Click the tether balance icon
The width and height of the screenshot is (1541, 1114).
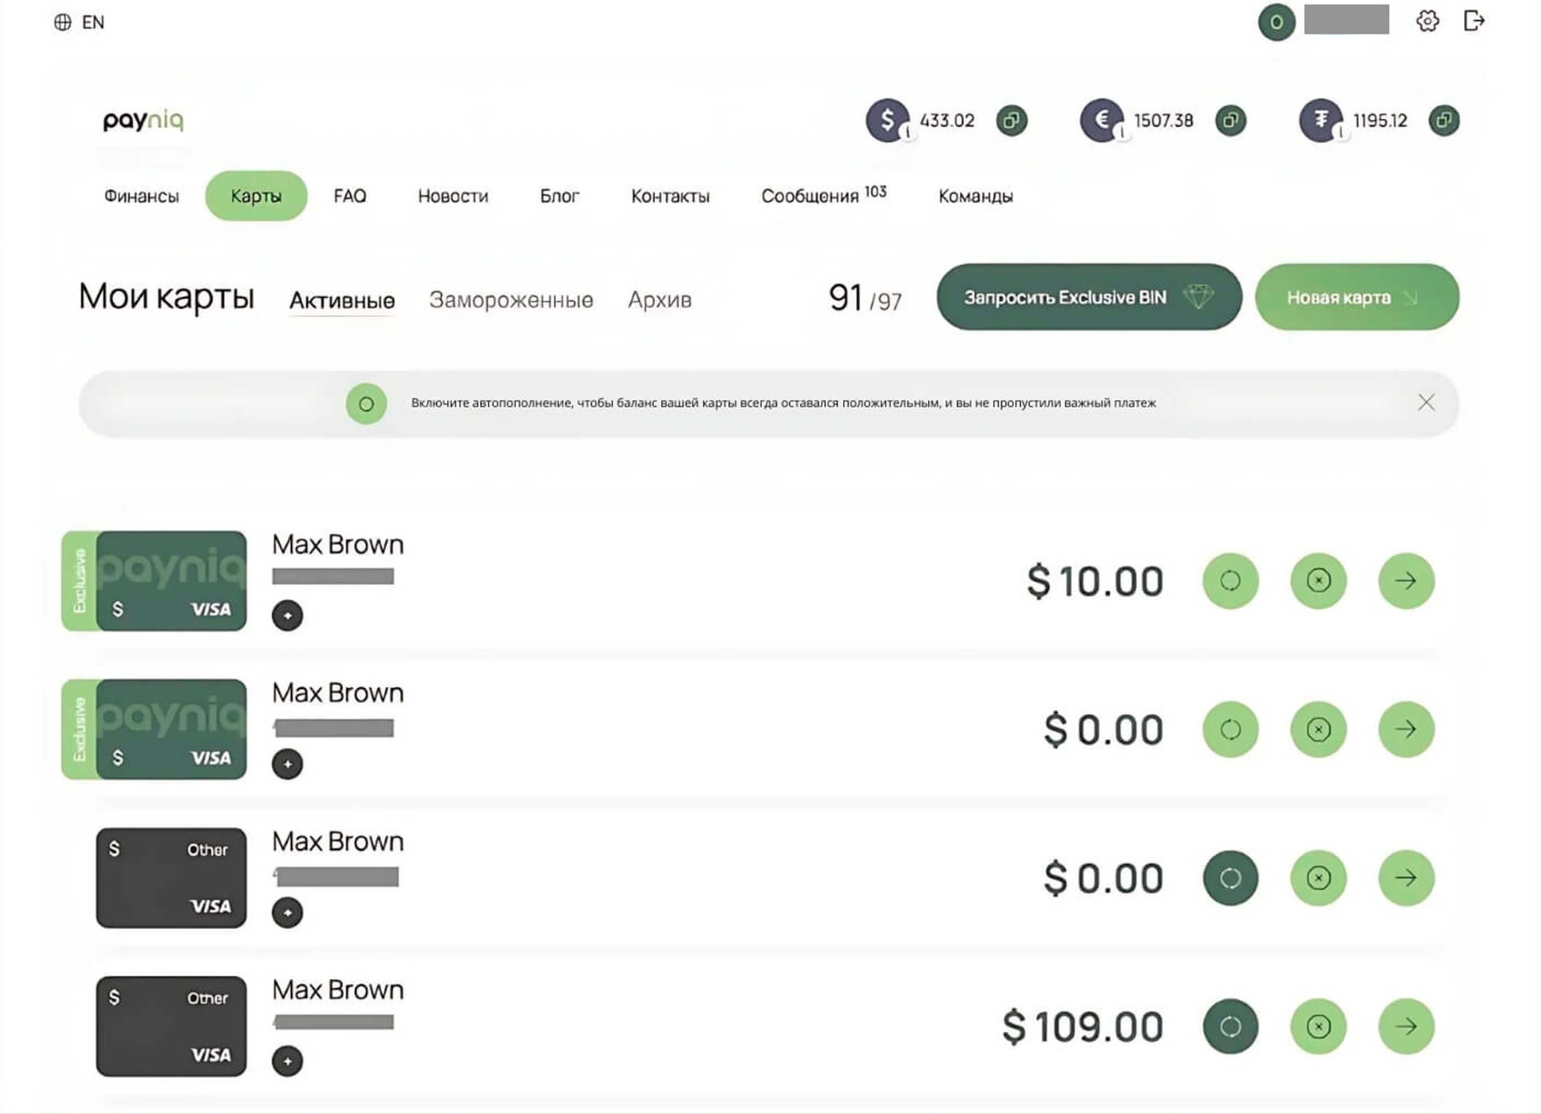coord(1321,120)
